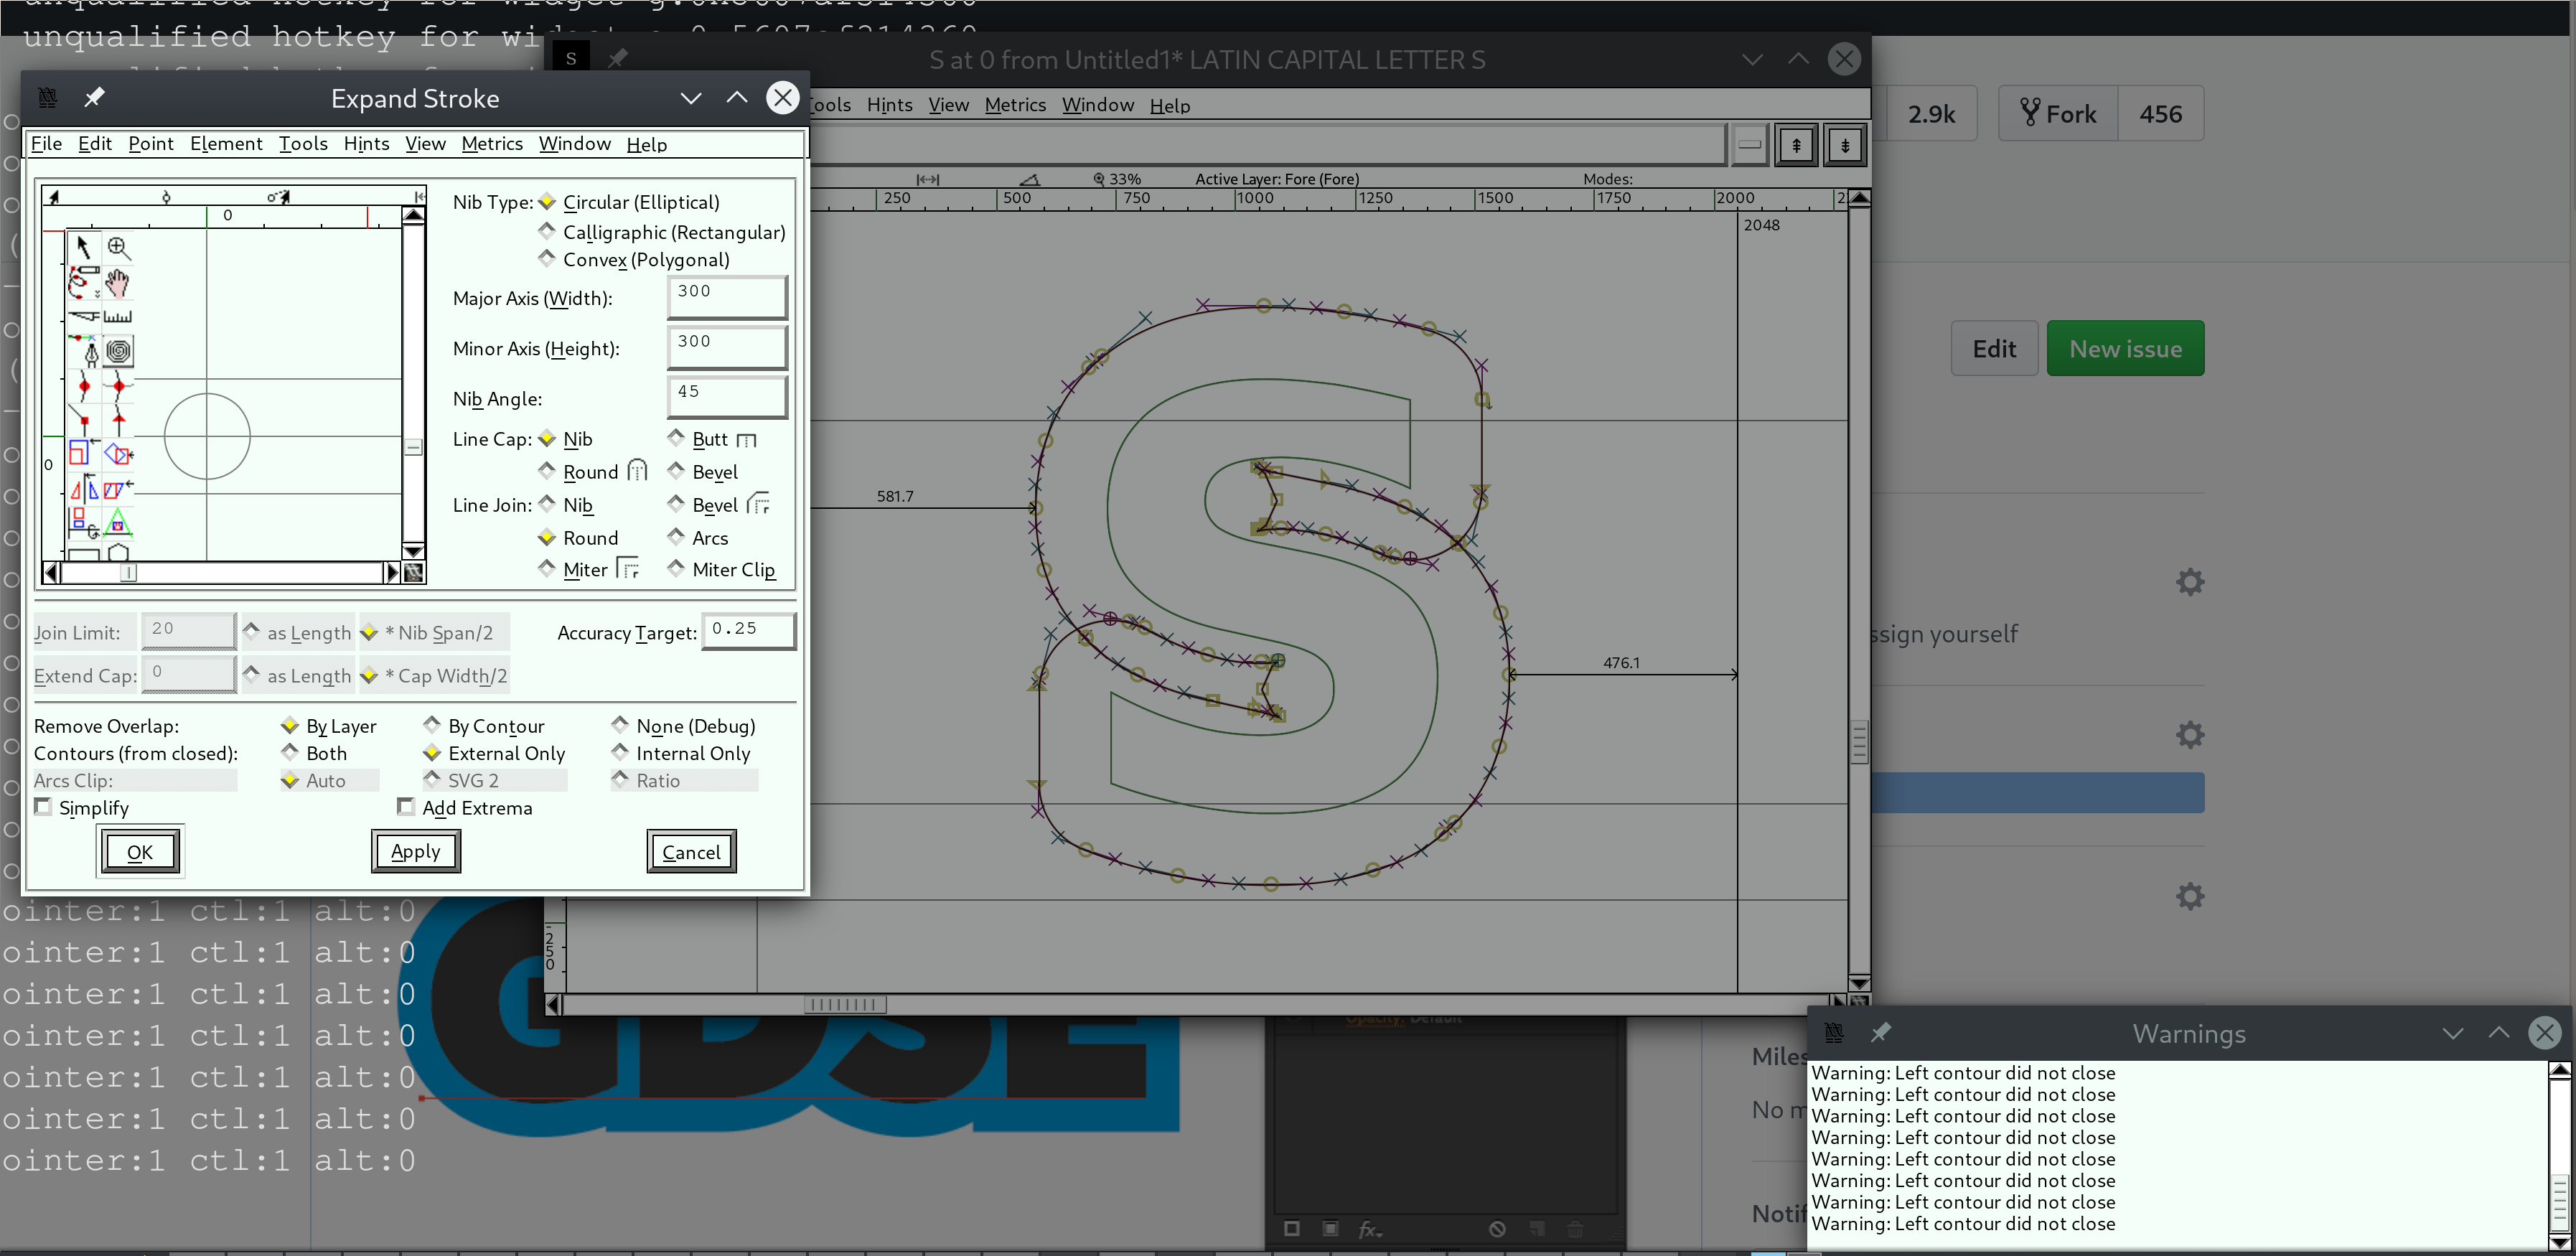Click the New issue button

2125,348
